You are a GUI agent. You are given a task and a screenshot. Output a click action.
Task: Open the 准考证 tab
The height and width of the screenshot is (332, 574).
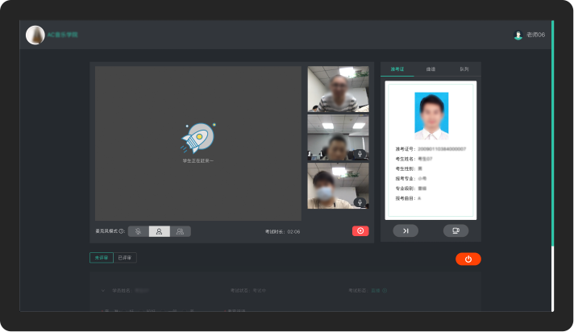coord(397,69)
